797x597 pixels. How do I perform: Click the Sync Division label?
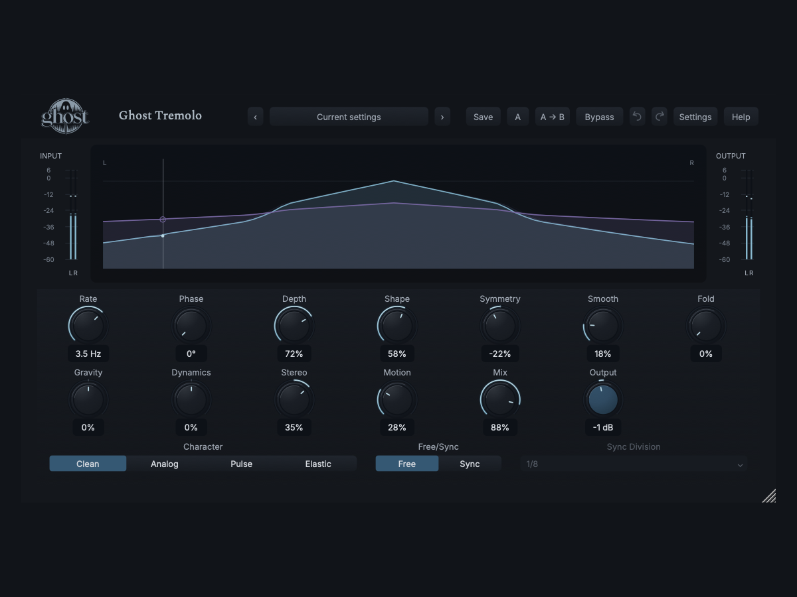(634, 447)
